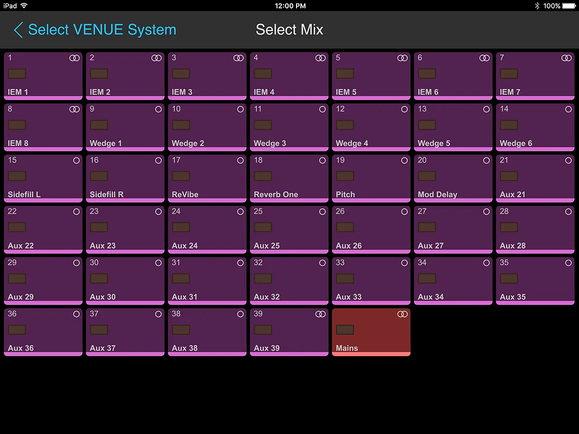This screenshot has height=434, width=579.
Task: Open the Aux 35 mix tile
Action: [535, 281]
